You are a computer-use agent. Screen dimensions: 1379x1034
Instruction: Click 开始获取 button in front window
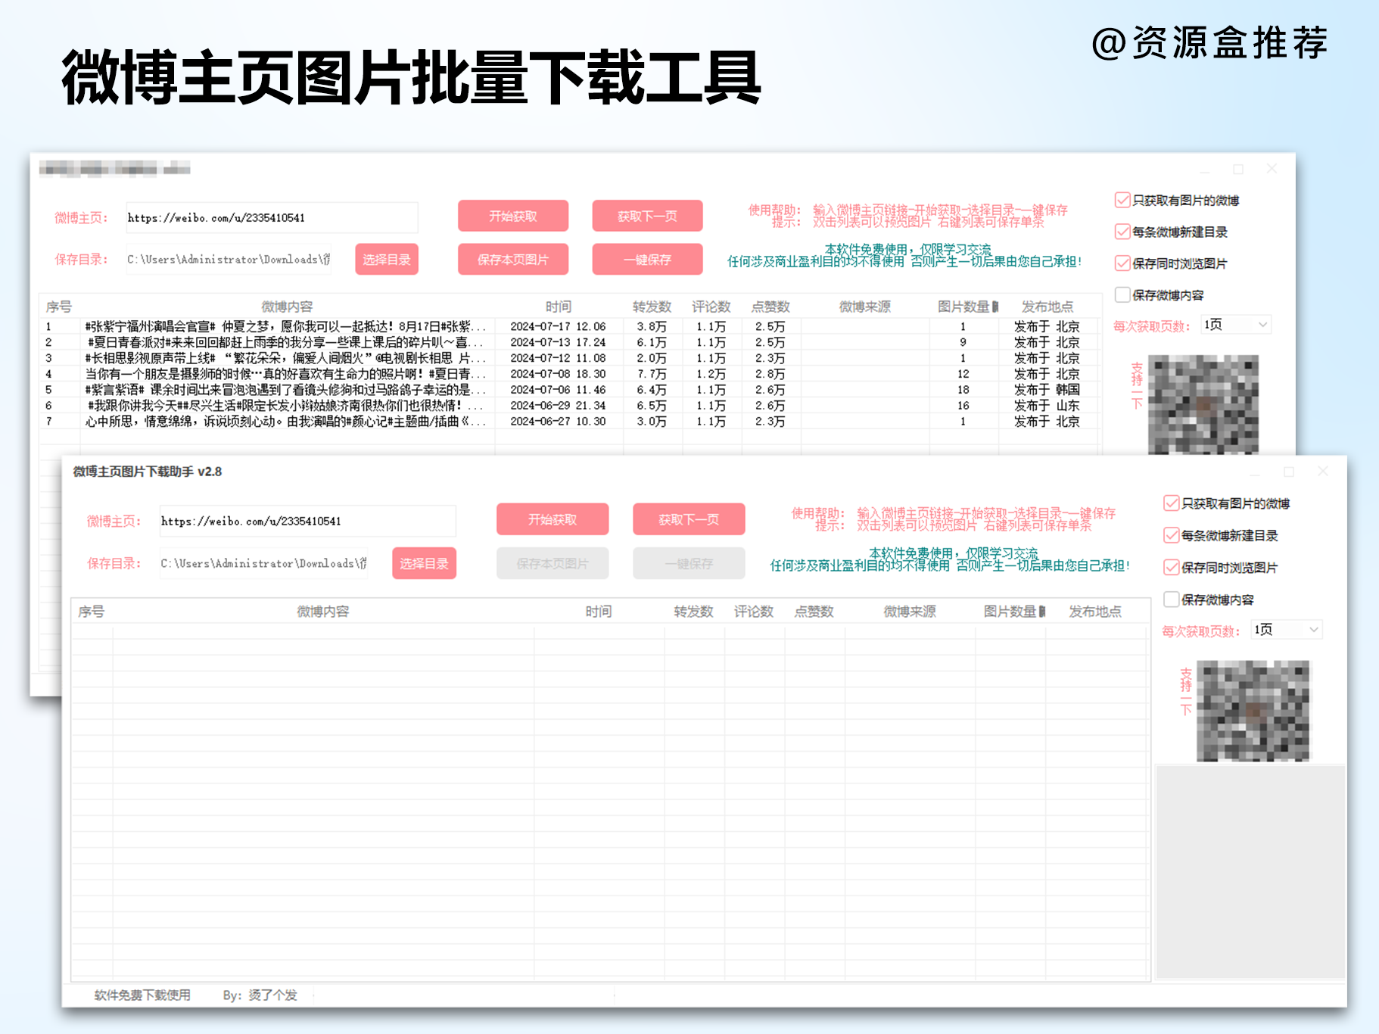coord(553,519)
